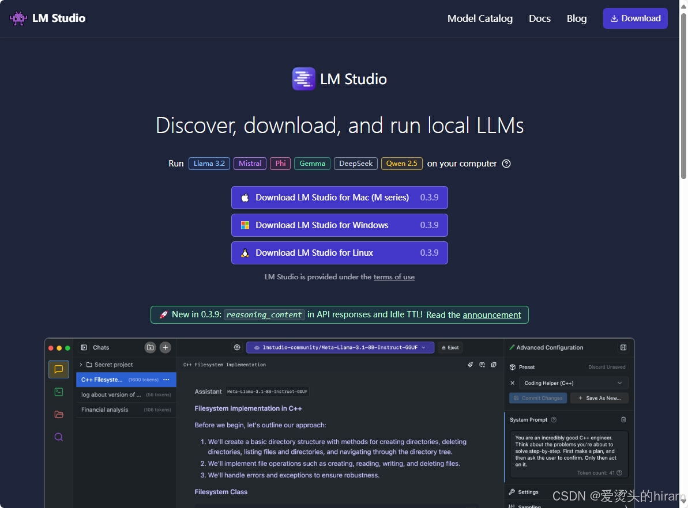Click the Llama 3.2 model tag

click(209, 164)
